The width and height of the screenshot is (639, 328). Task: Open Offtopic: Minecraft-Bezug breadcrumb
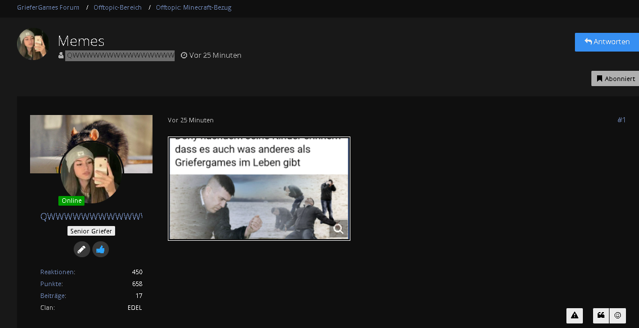pyautogui.click(x=193, y=7)
